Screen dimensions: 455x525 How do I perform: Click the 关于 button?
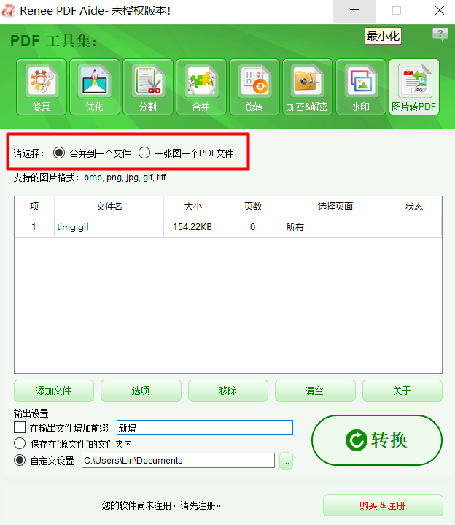[402, 391]
